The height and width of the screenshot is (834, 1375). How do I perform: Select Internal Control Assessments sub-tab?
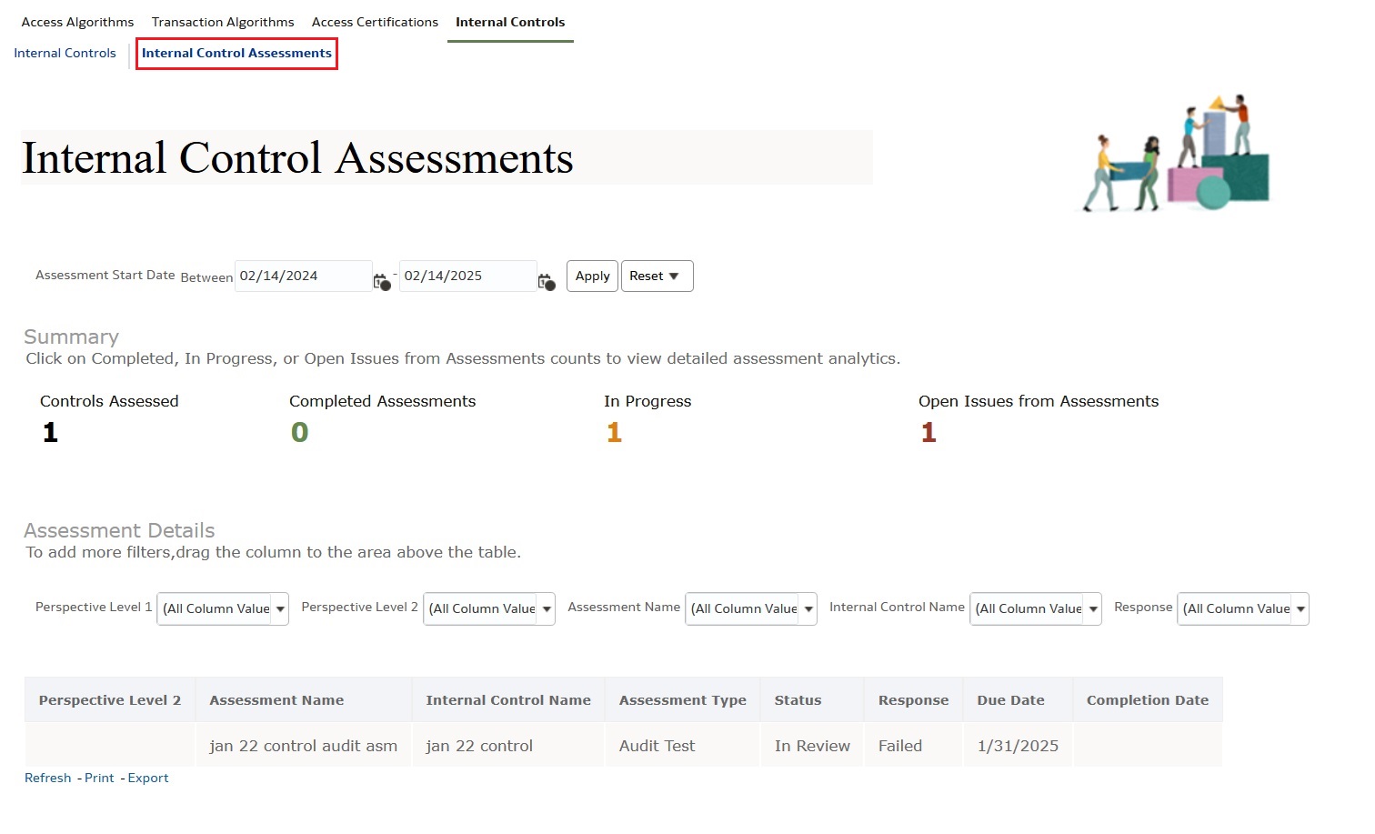tap(236, 53)
